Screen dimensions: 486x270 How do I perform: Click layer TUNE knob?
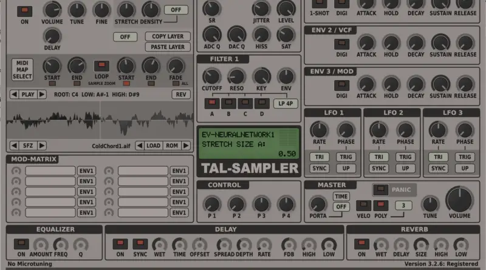click(77, 10)
